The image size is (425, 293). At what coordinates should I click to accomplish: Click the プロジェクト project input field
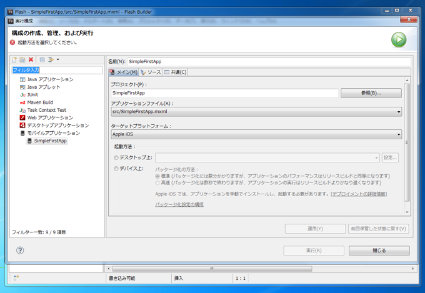(x=224, y=93)
